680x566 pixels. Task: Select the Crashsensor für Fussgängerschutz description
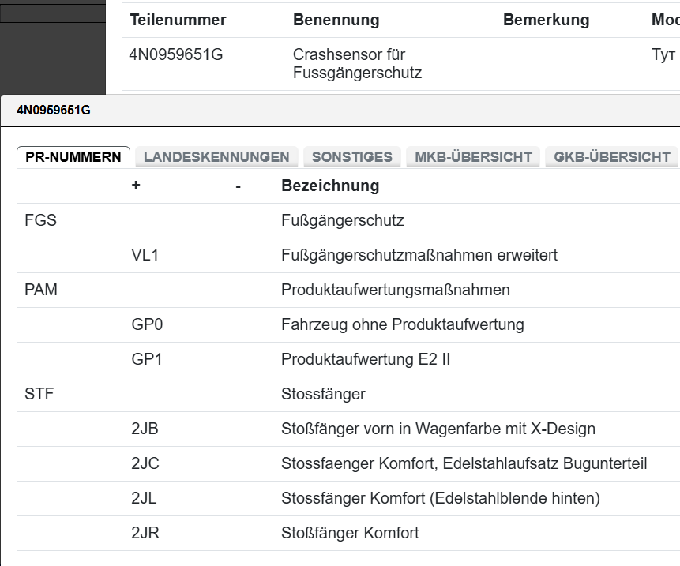[357, 64]
